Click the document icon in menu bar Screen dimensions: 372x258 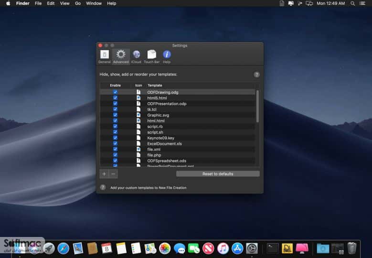tap(282, 3)
